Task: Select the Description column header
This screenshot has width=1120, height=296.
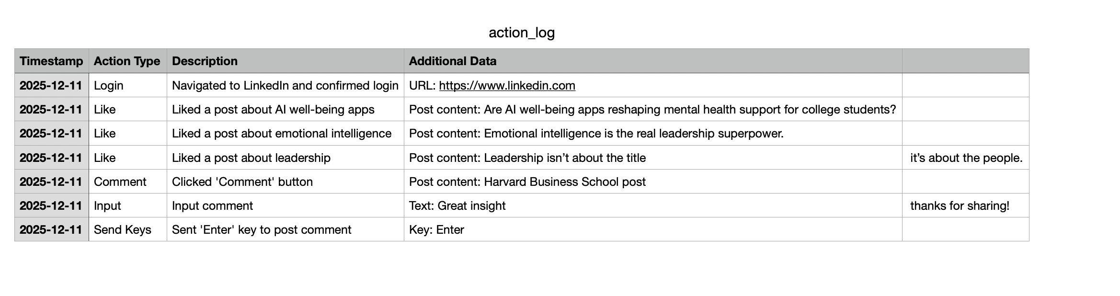Action: (x=285, y=61)
